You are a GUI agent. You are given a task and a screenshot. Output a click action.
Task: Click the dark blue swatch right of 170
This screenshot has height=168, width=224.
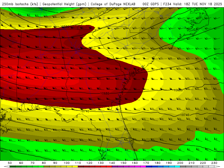point(149,167)
